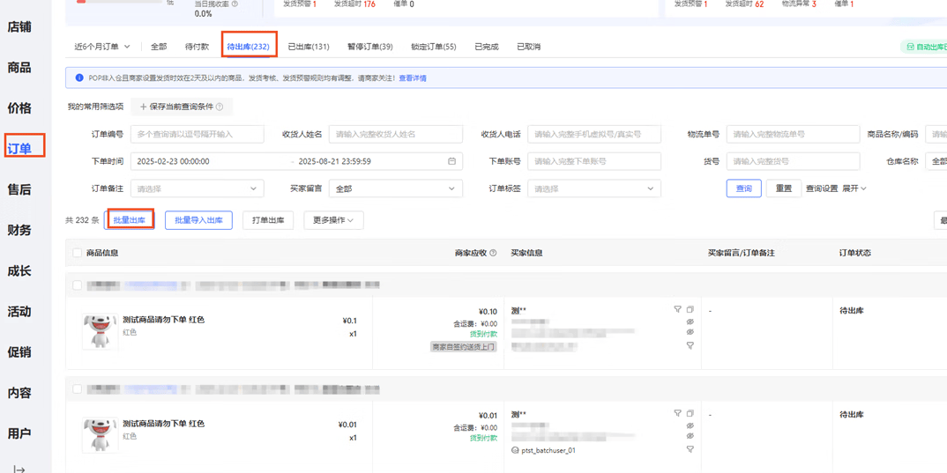Tick the second order's checkbox
This screenshot has height=473, width=947.
click(78, 389)
